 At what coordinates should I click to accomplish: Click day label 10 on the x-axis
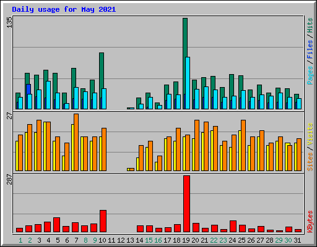pyautogui.click(x=102, y=240)
